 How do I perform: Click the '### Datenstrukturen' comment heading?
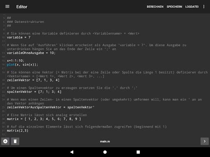25,22
